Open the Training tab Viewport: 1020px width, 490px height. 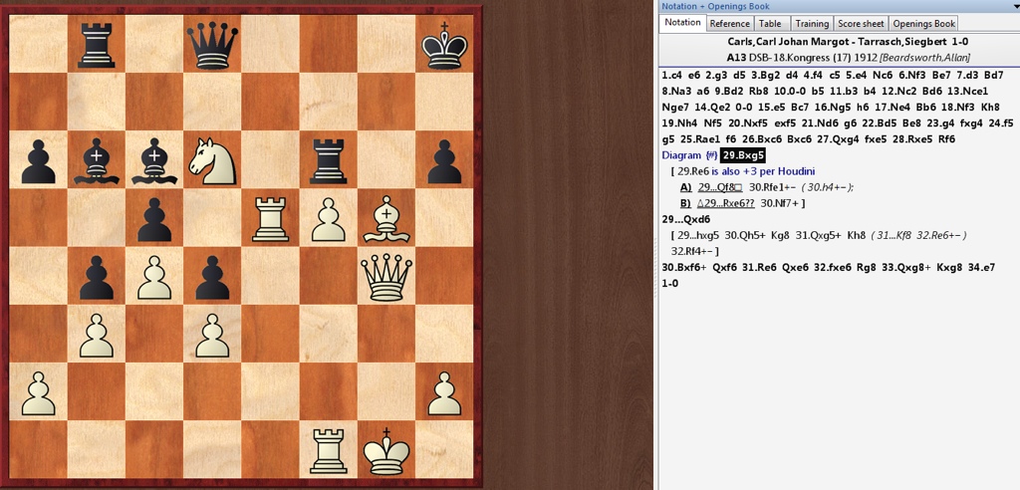(811, 24)
